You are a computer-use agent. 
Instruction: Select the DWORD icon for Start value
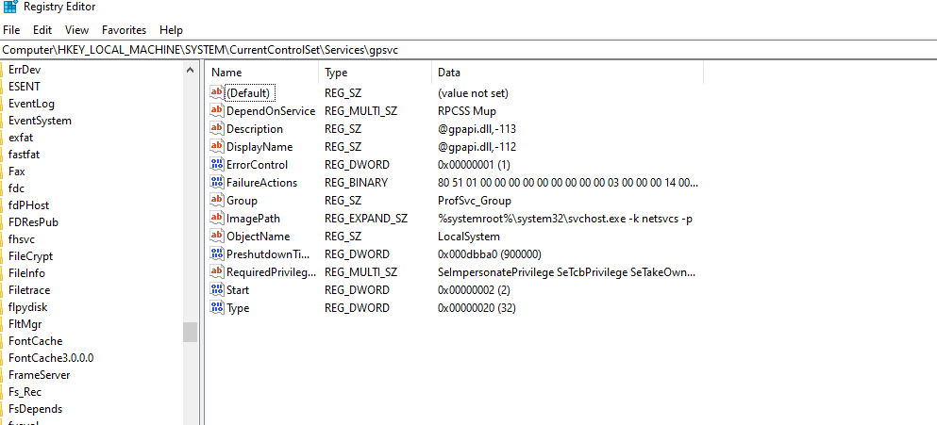216,290
